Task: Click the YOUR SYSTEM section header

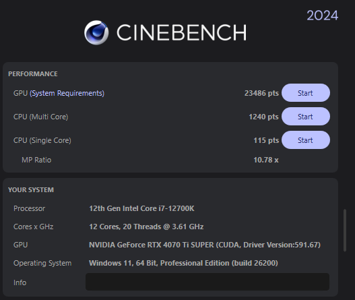Action: 31,190
